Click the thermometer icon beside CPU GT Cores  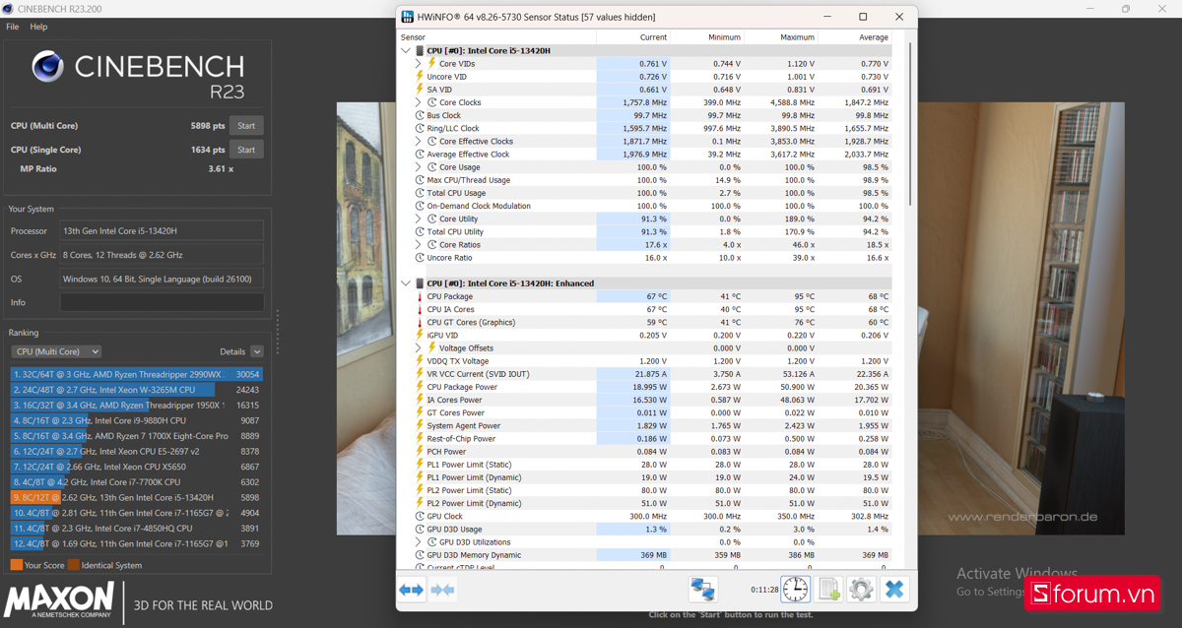click(x=421, y=322)
